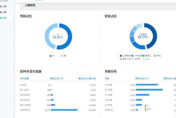
Task: Click the 53.42% label in gender donut
Action: [58, 37]
